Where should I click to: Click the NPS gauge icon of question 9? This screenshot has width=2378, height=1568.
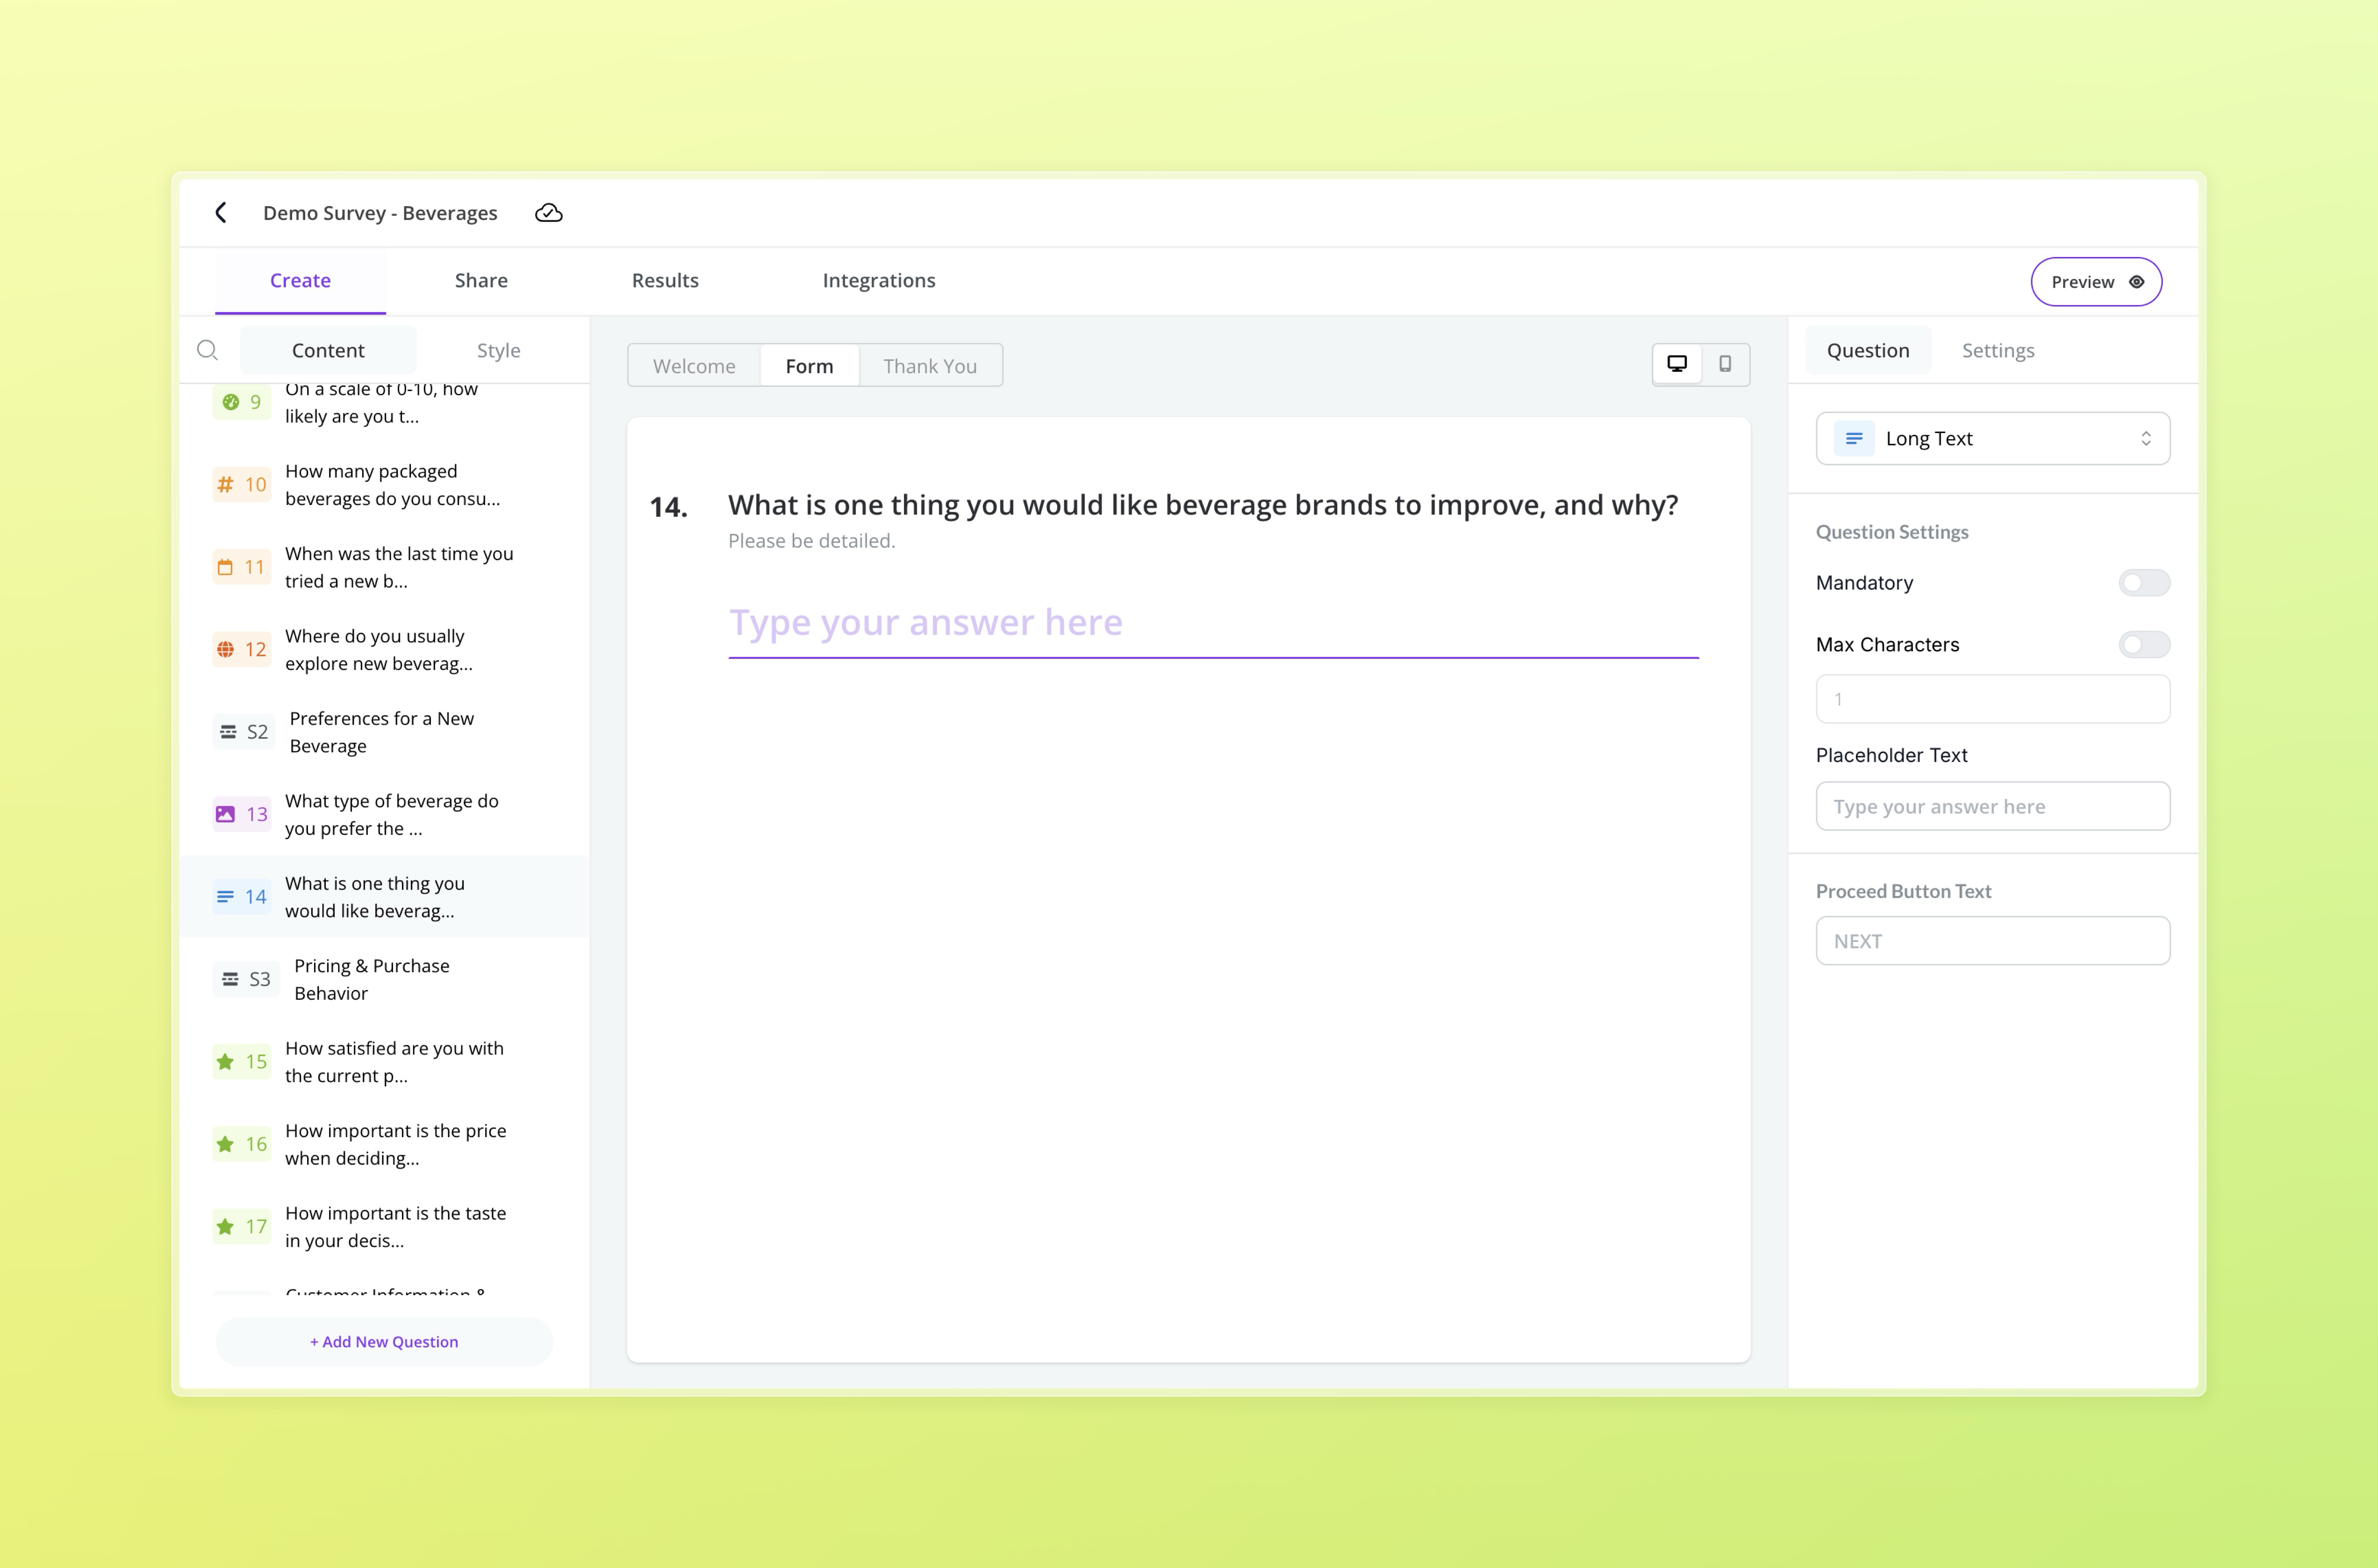point(230,402)
